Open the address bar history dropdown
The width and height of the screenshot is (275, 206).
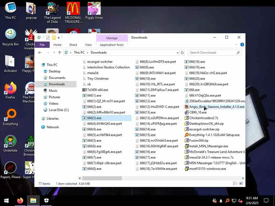pos(178,53)
